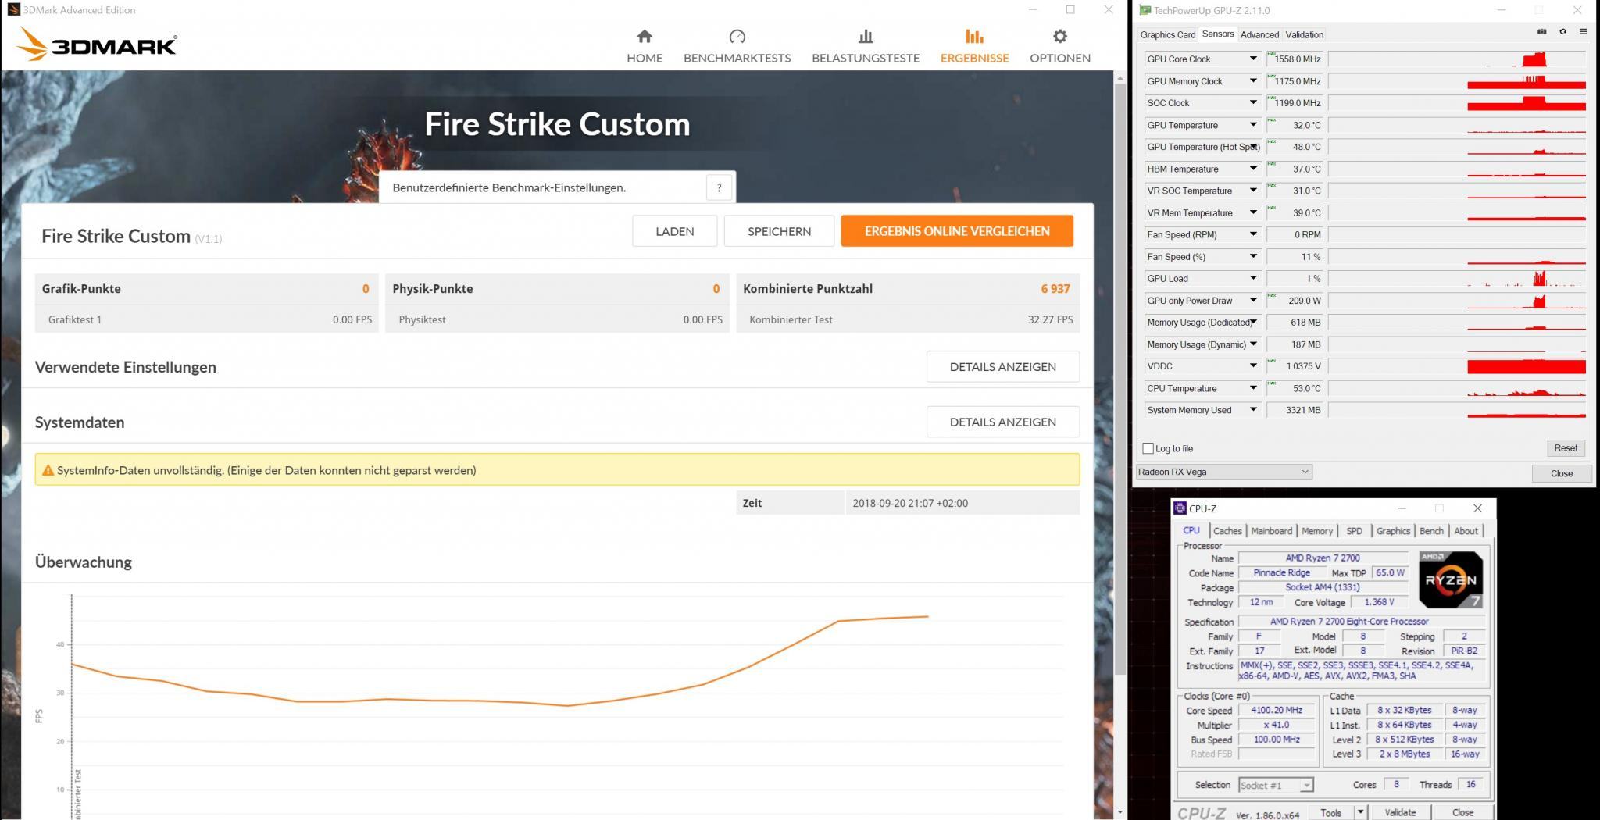Image resolution: width=1600 pixels, height=820 pixels.
Task: Click the Close button in GPU-Z
Action: (1562, 473)
